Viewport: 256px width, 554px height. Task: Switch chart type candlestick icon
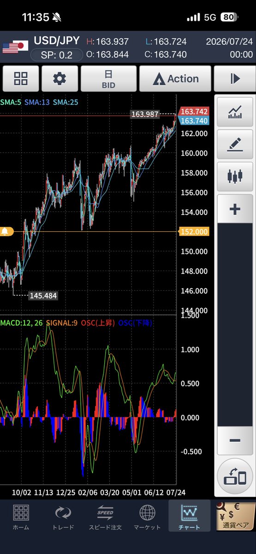click(x=235, y=176)
